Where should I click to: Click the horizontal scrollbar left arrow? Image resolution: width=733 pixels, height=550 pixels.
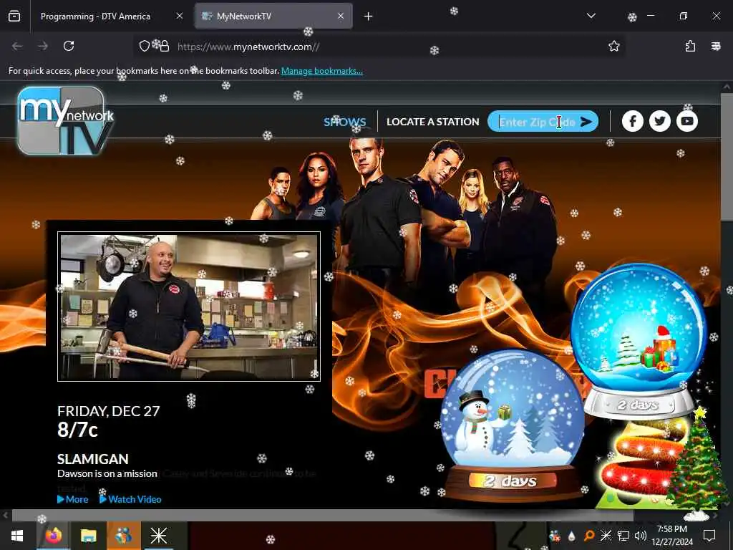(x=5, y=516)
